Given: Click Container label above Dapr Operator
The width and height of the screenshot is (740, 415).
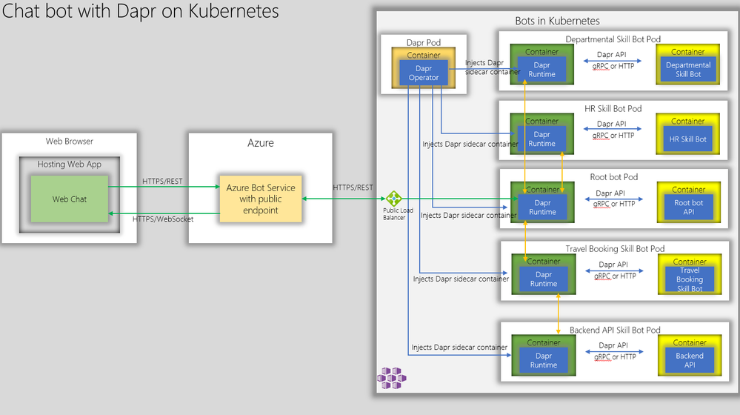Looking at the screenshot, I should pyautogui.click(x=423, y=56).
